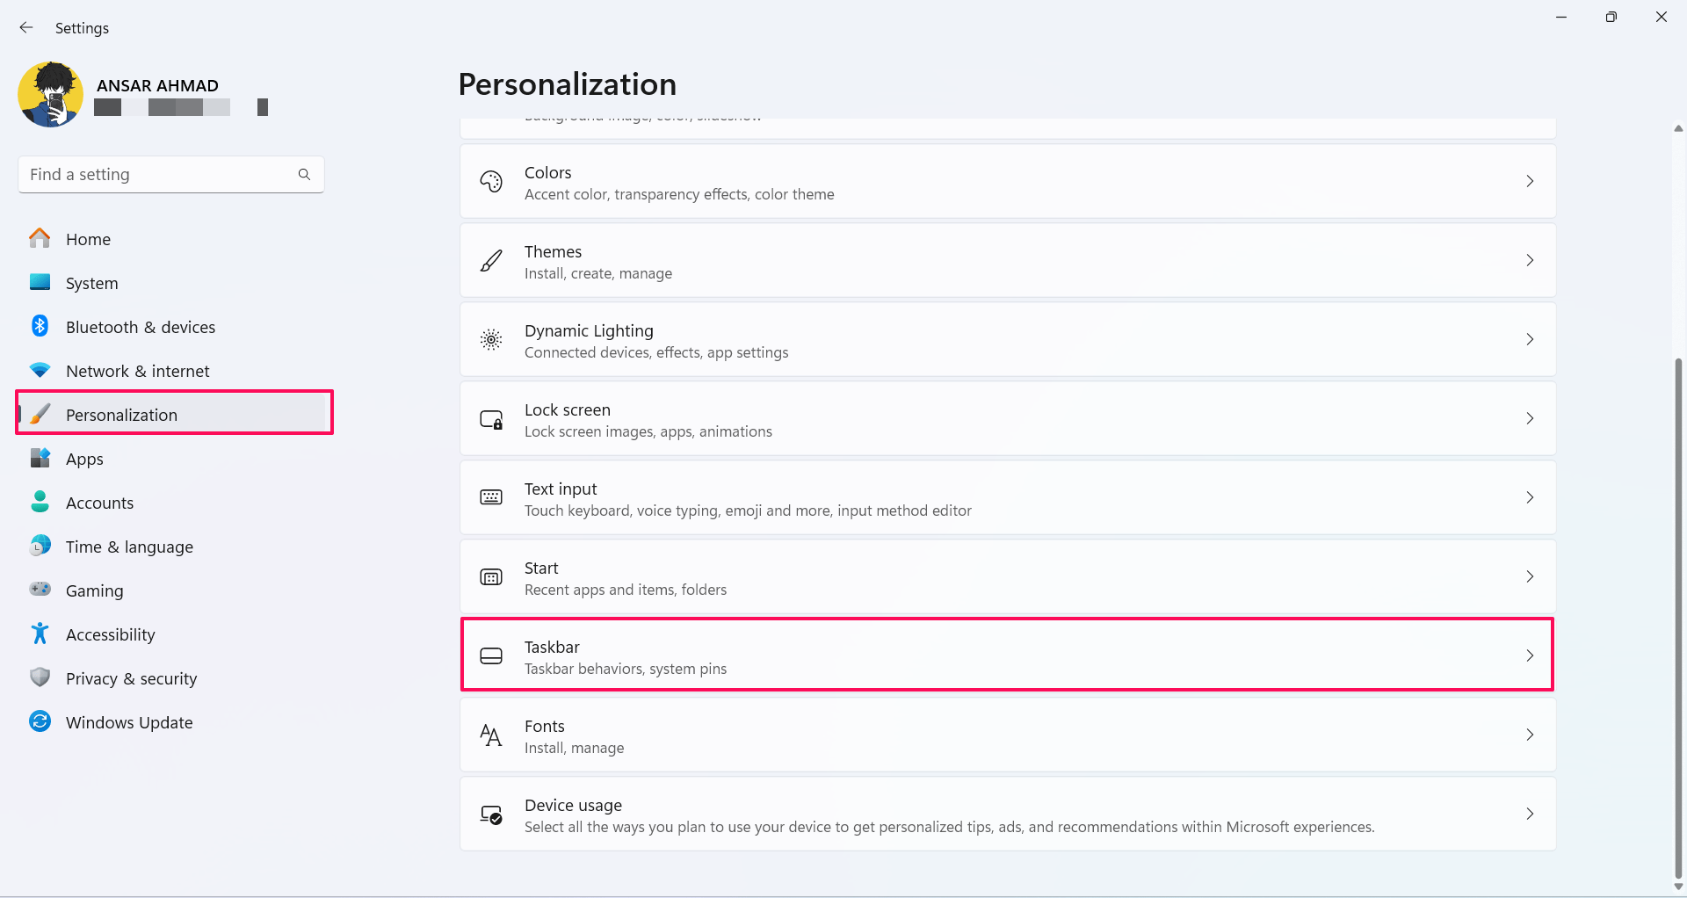Click the System monitor icon
The height and width of the screenshot is (898, 1687).
click(x=40, y=282)
